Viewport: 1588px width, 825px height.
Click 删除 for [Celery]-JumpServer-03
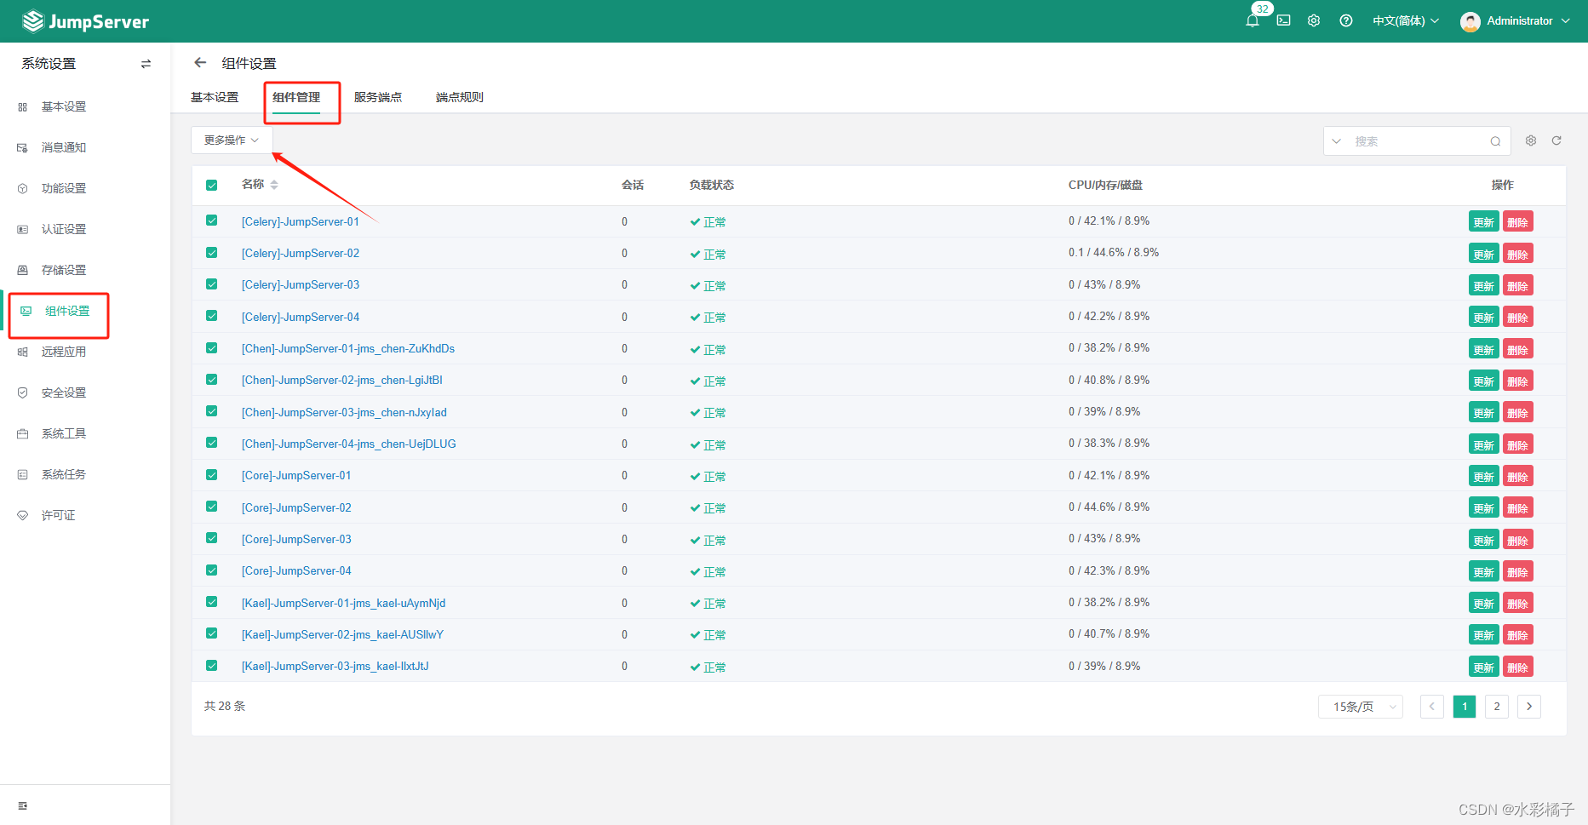[x=1517, y=285]
